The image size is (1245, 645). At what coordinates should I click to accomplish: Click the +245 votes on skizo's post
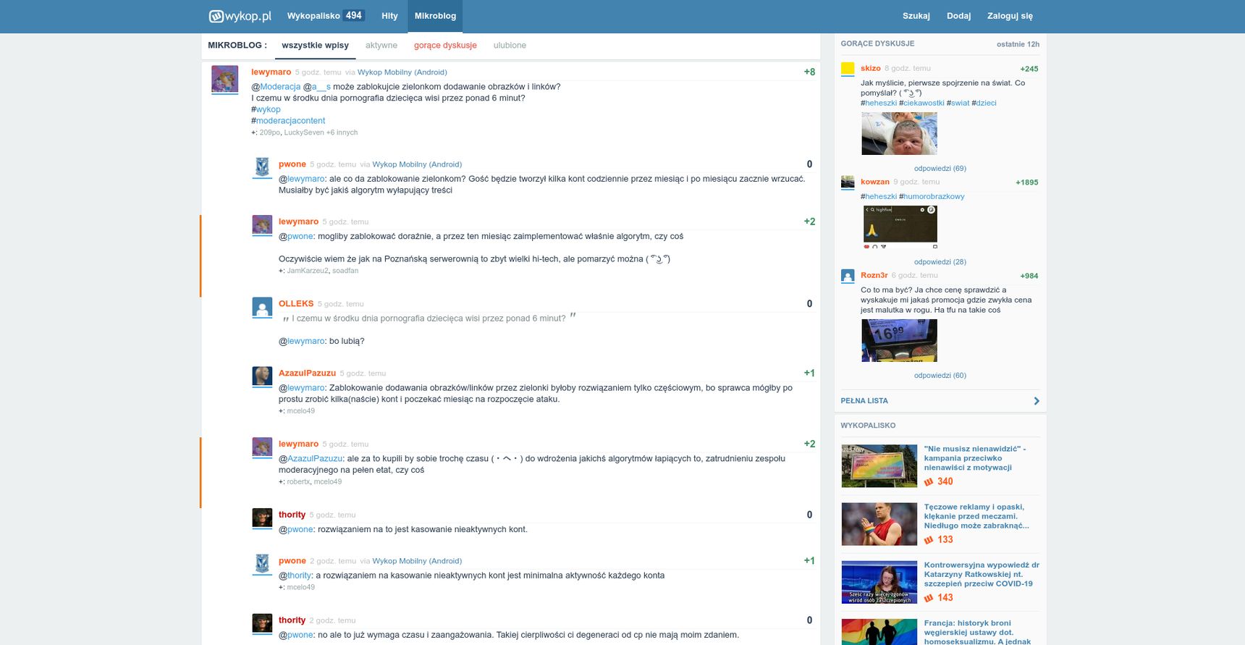[1029, 69]
